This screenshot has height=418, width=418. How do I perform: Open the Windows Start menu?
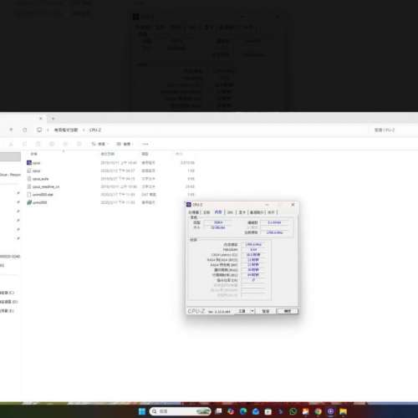[142, 411]
